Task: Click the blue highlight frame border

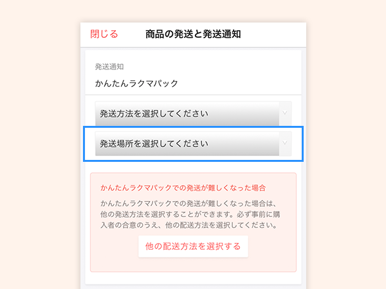Action: pos(193,127)
